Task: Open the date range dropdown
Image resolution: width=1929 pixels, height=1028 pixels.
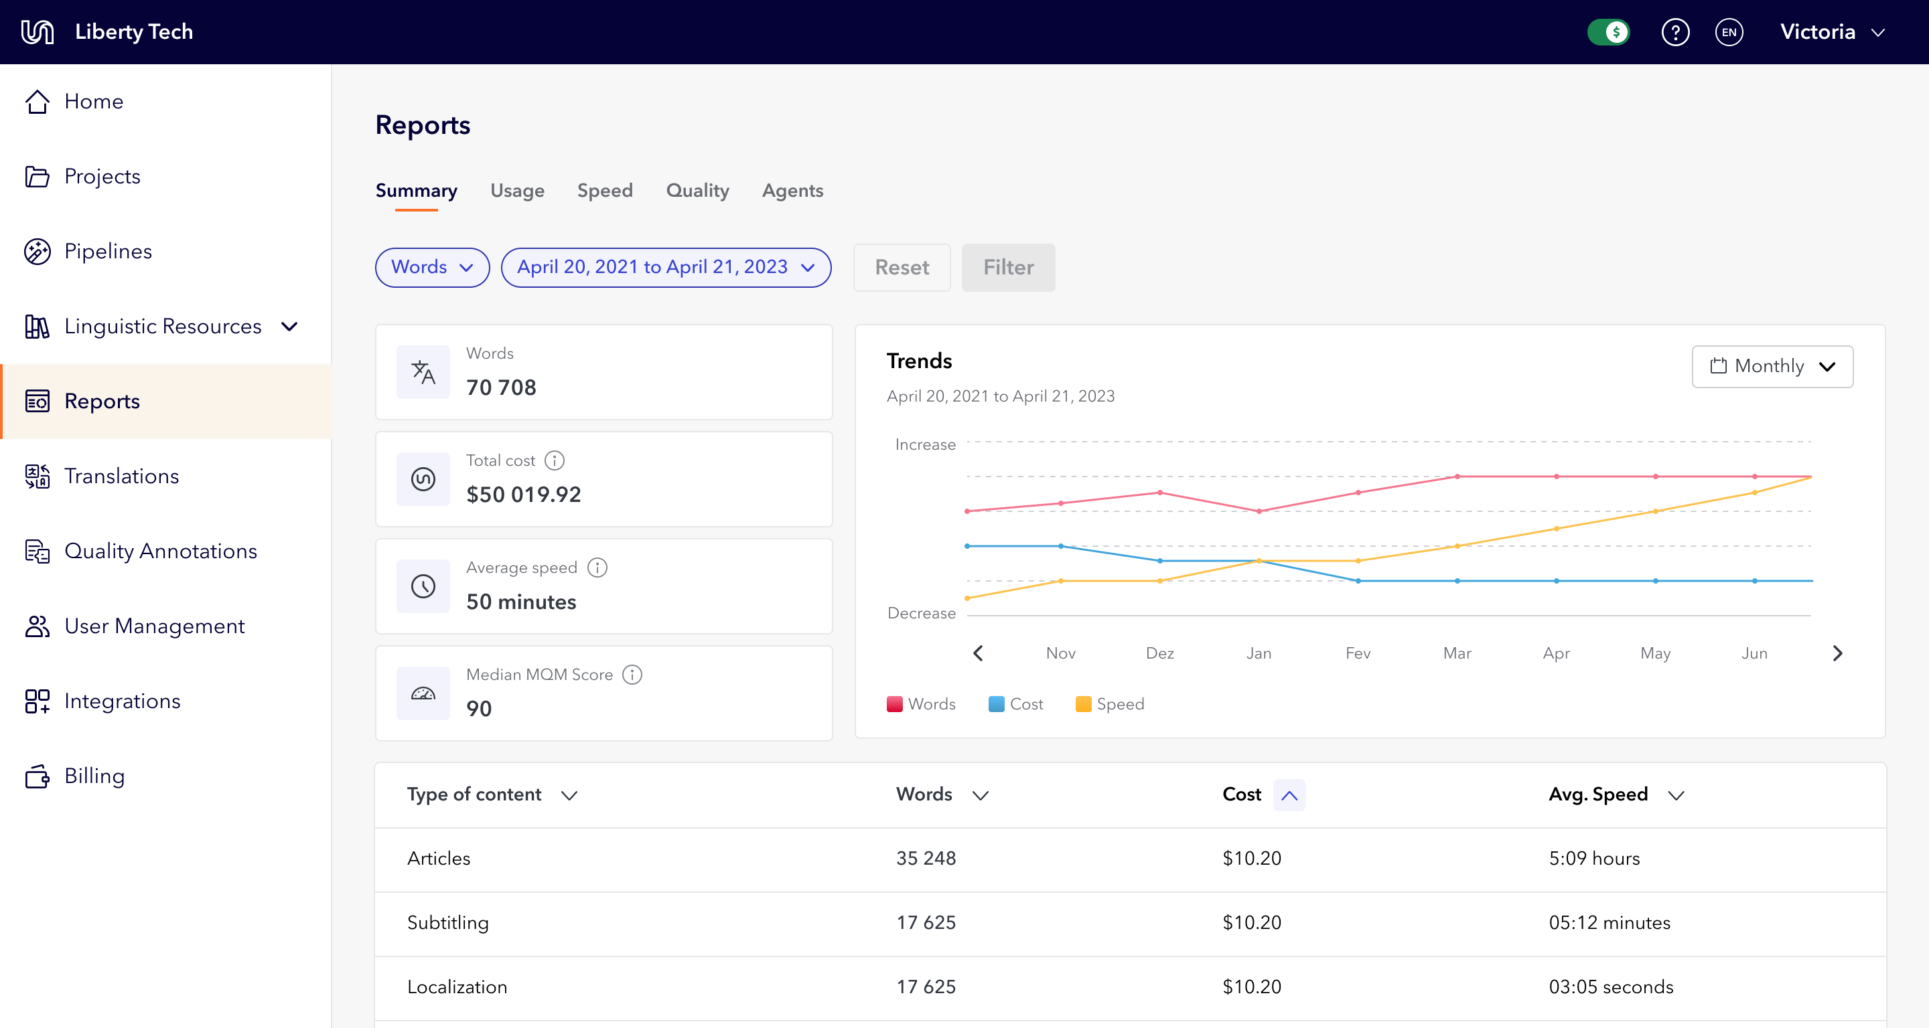Action: [666, 267]
